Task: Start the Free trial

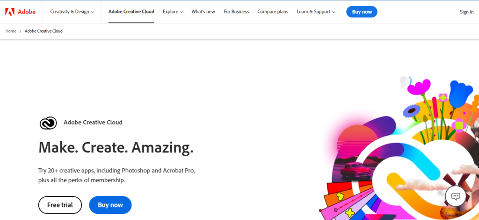Action: pyautogui.click(x=60, y=205)
